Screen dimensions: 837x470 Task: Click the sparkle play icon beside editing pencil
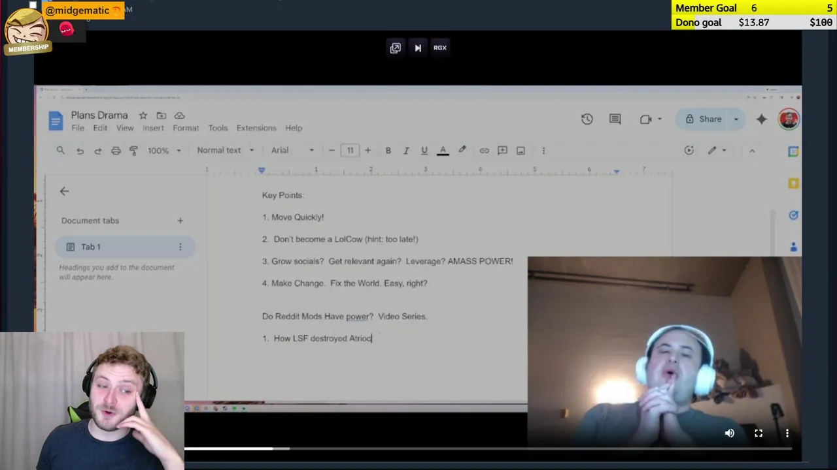tap(689, 150)
